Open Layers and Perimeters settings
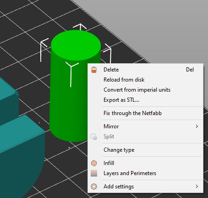This screenshot has width=208, height=198. click(x=145, y=173)
